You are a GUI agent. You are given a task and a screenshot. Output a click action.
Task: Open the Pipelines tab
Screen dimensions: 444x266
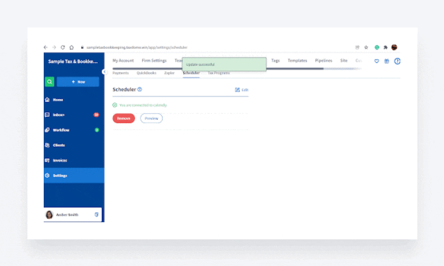(323, 61)
